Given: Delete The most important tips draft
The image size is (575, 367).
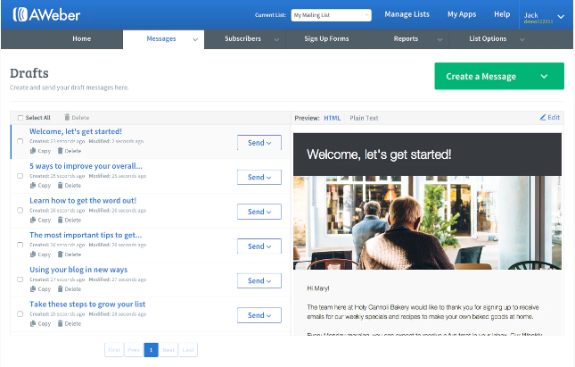Looking at the screenshot, I should click(70, 254).
